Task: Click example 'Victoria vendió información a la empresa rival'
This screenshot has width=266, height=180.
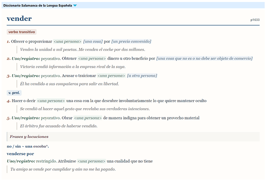Action: [x=73, y=67]
